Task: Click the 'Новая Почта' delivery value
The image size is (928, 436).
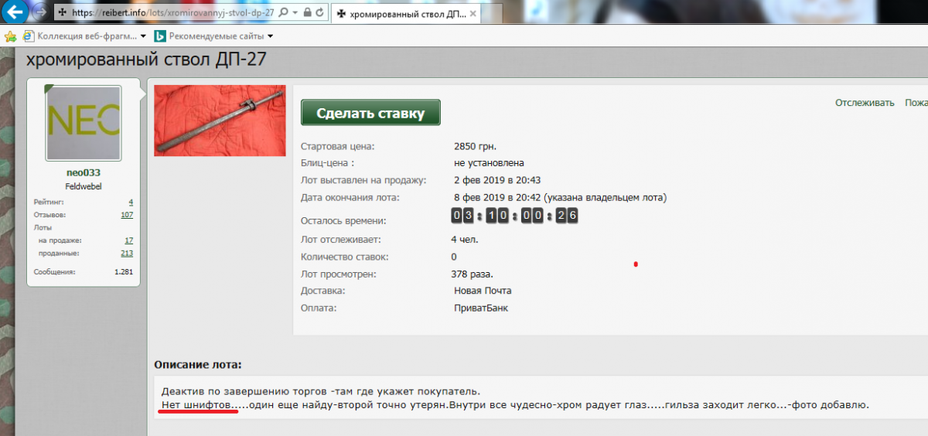Action: [483, 291]
